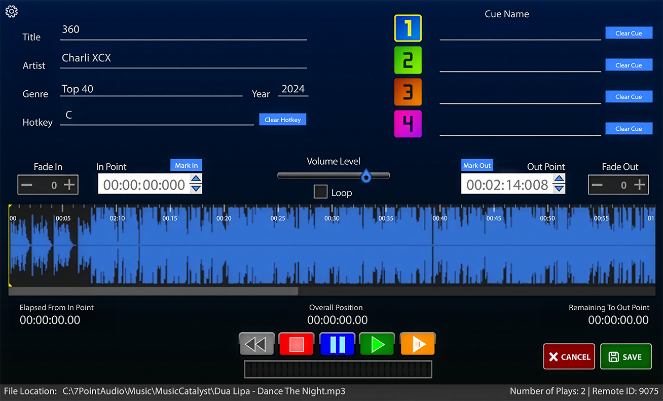Click the green play button
Screen dimensions: 663x401
[x=377, y=344]
